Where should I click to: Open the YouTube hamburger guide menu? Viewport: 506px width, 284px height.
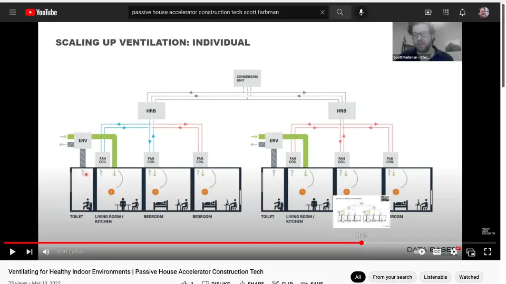click(13, 12)
